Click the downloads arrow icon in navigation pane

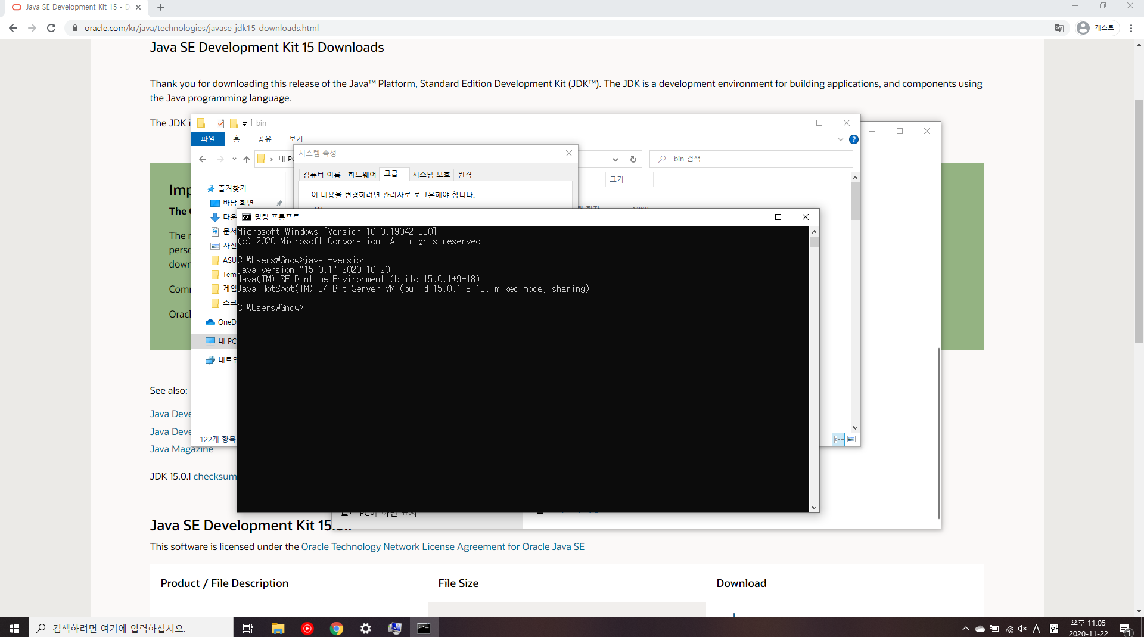(215, 217)
